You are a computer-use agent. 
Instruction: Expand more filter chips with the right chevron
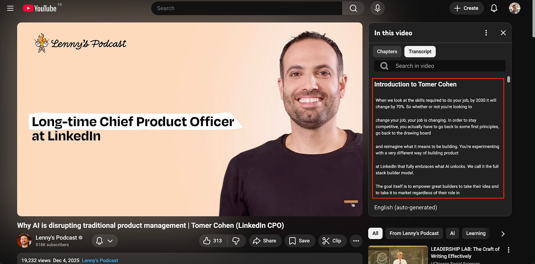(x=502, y=234)
